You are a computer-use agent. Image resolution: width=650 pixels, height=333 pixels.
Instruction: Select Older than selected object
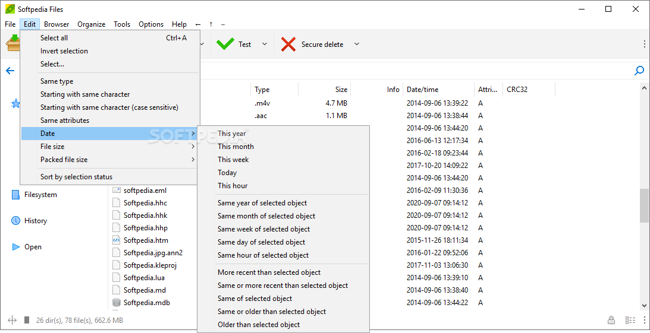pyautogui.click(x=283, y=324)
